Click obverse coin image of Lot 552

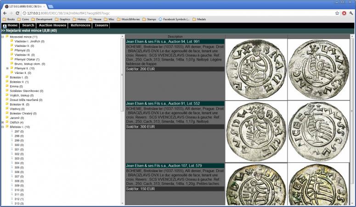pyautogui.click(x=256, y=132)
